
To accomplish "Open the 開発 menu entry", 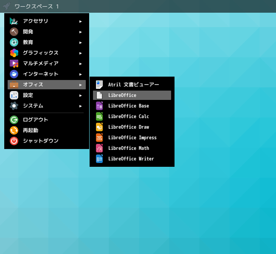I will [x=47, y=32].
